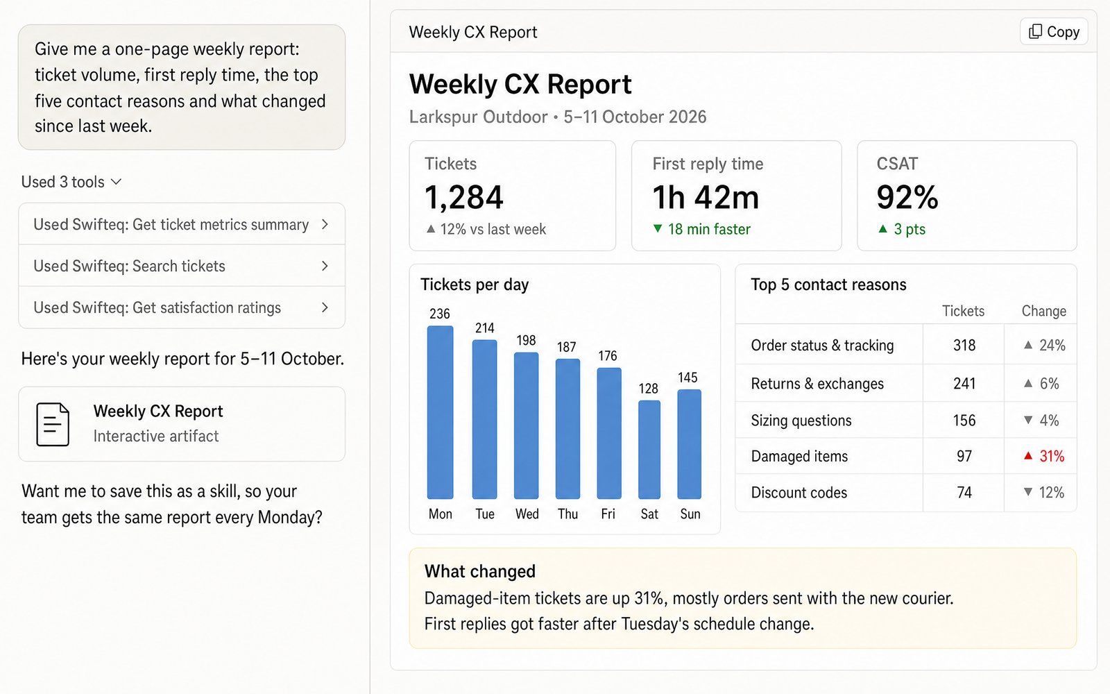Click the up arrow by 6% change
Image resolution: width=1110 pixels, height=694 pixels.
1028,383
